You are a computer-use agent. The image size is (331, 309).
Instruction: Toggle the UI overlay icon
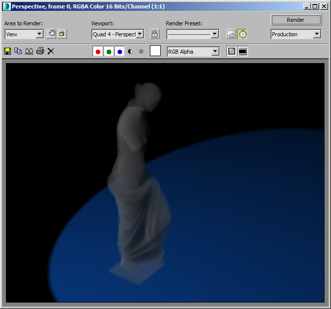click(232, 51)
